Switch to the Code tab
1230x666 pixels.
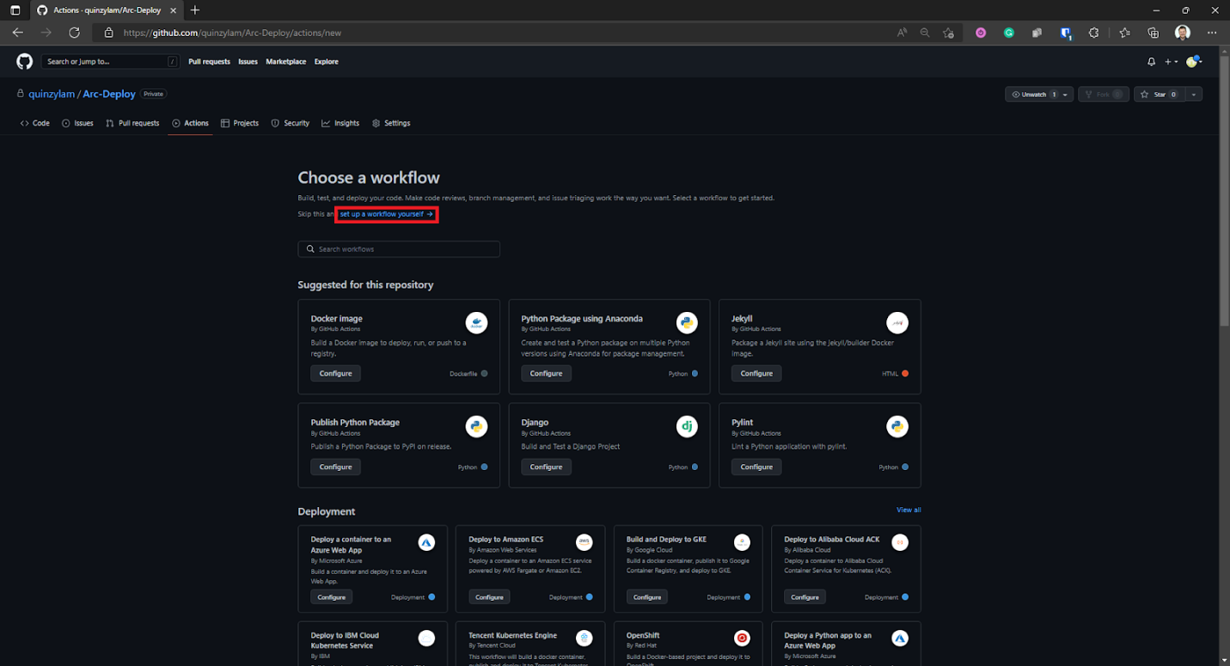click(x=35, y=123)
